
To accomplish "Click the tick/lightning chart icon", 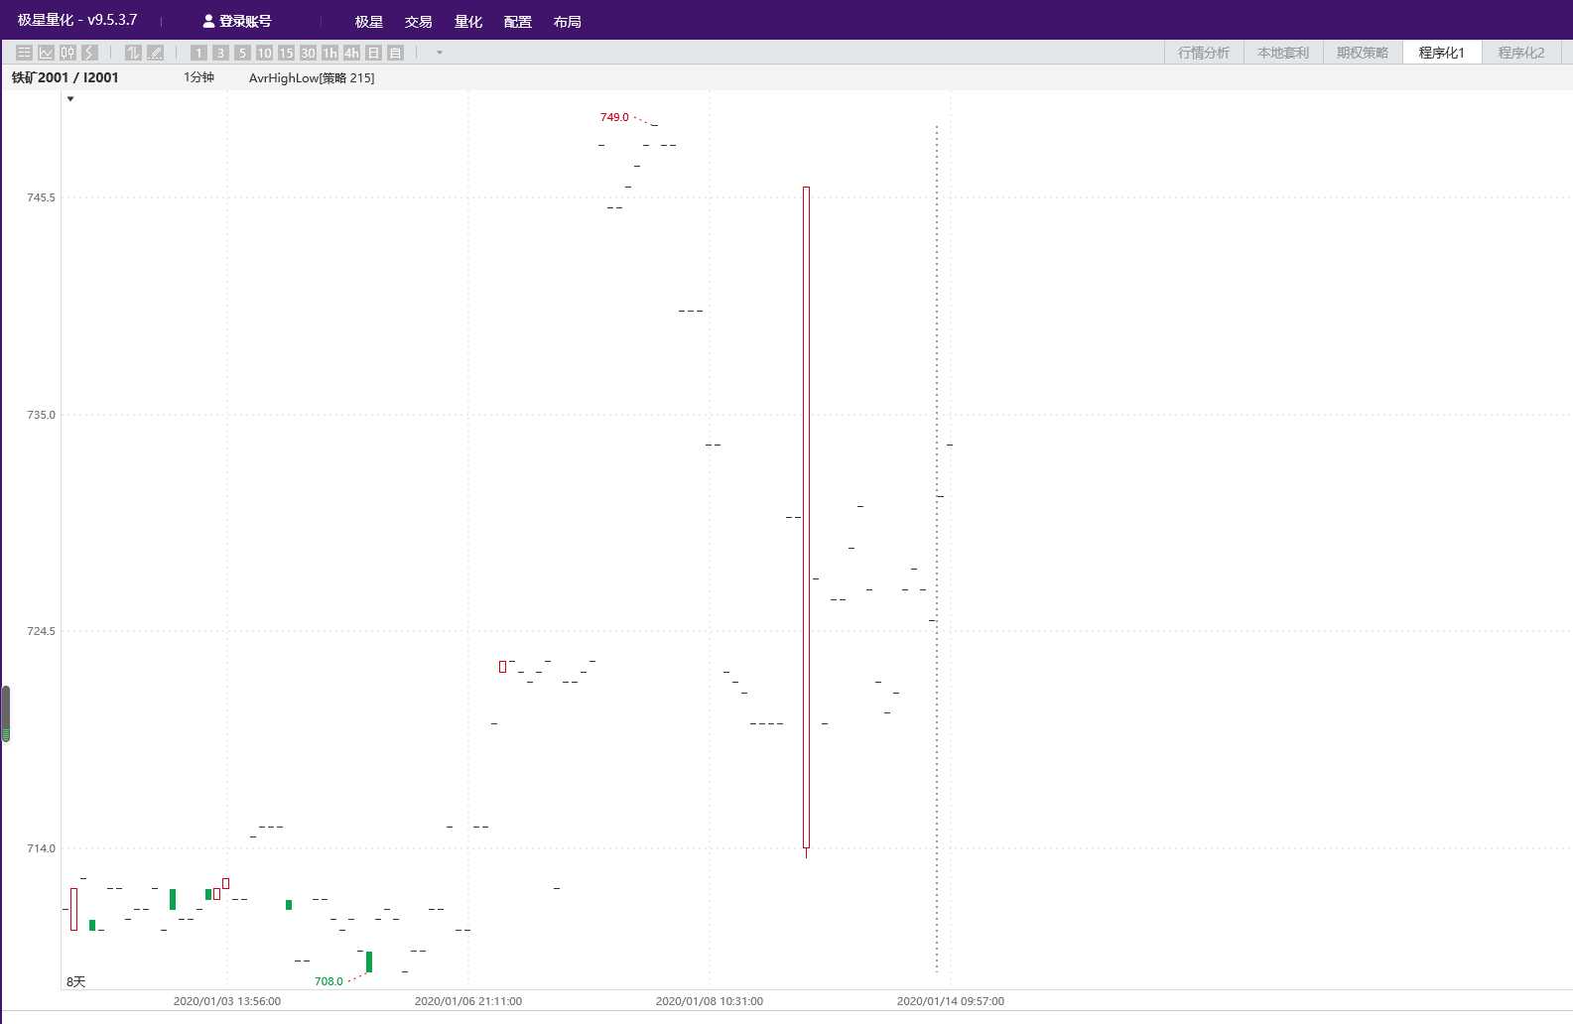I will 89,53.
